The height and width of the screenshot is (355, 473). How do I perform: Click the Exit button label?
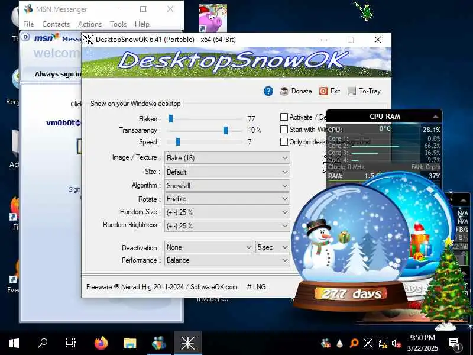coord(335,91)
